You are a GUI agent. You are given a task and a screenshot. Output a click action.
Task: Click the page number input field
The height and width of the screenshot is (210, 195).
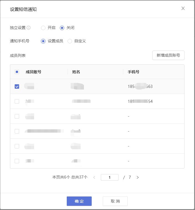pos(110,177)
